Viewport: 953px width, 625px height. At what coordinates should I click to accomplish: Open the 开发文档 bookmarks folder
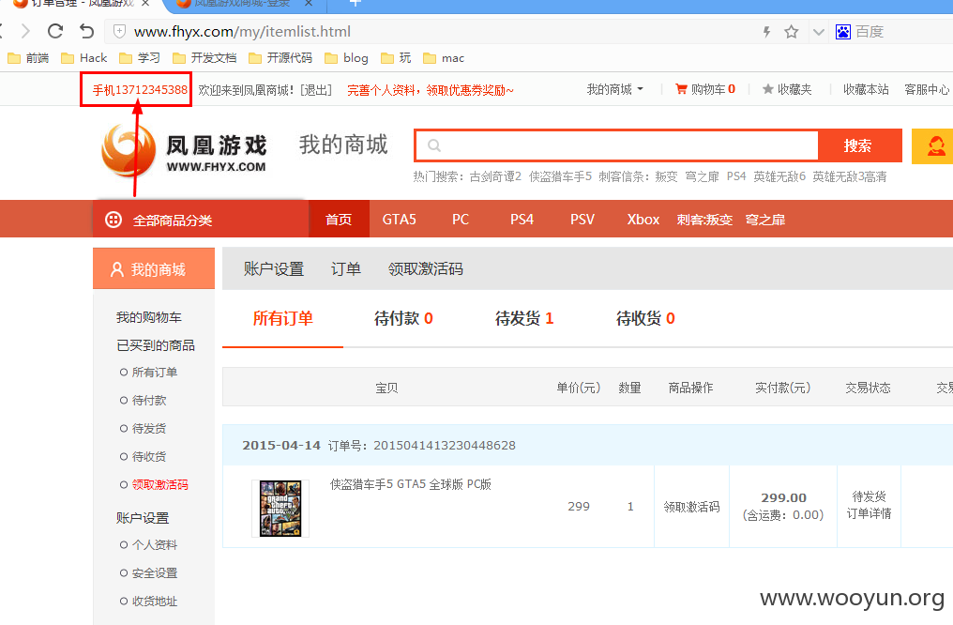point(204,58)
